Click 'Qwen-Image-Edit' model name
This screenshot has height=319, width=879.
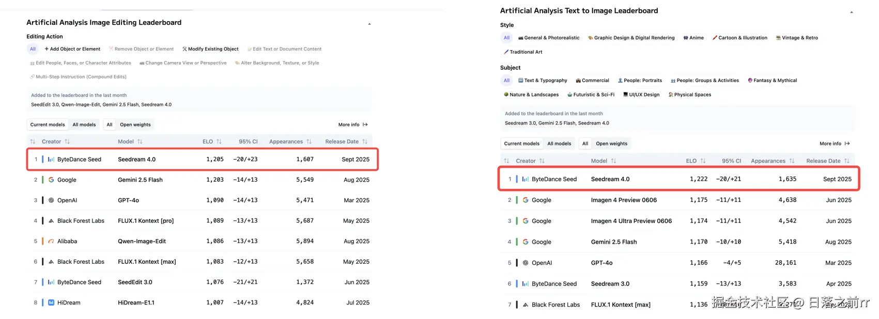[142, 241]
